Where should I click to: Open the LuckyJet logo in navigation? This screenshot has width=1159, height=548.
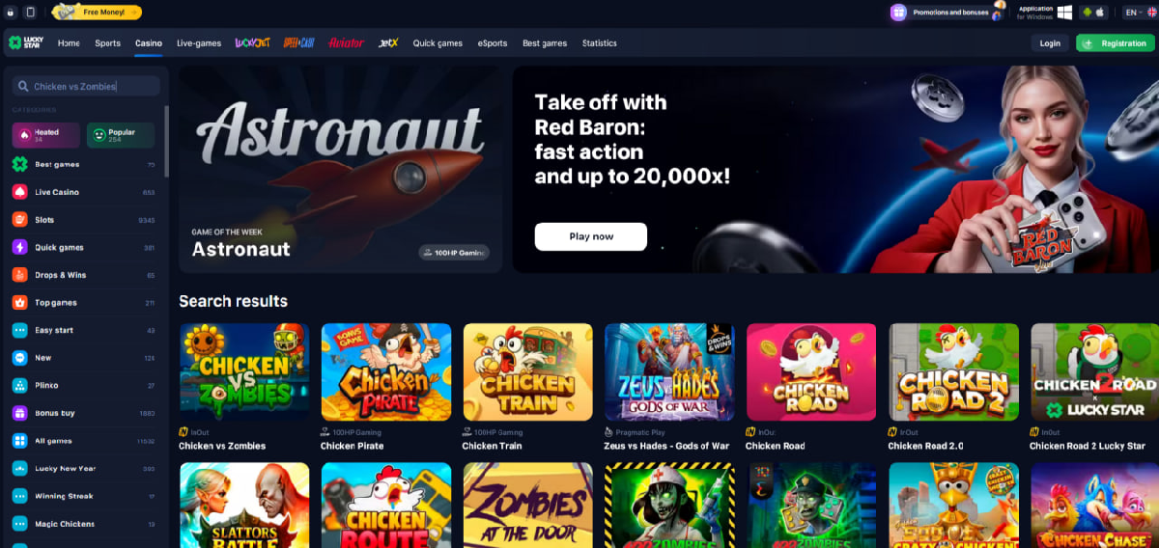pyautogui.click(x=252, y=43)
